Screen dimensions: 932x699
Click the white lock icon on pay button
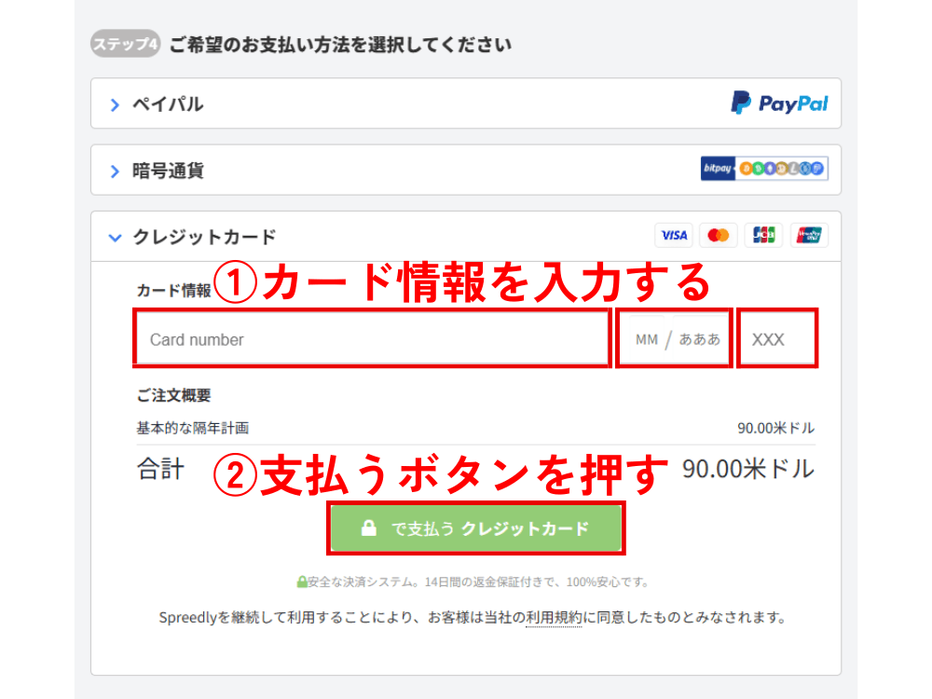[x=369, y=529]
